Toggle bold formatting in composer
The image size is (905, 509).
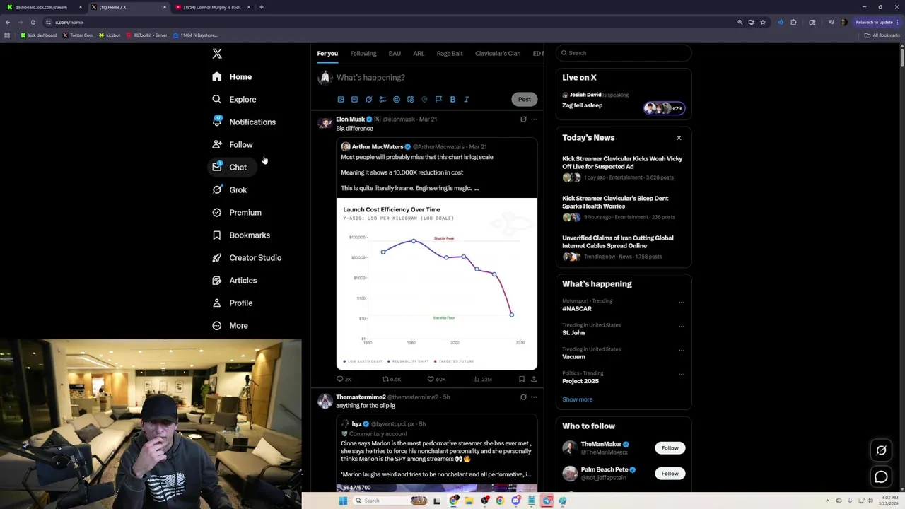coord(452,100)
